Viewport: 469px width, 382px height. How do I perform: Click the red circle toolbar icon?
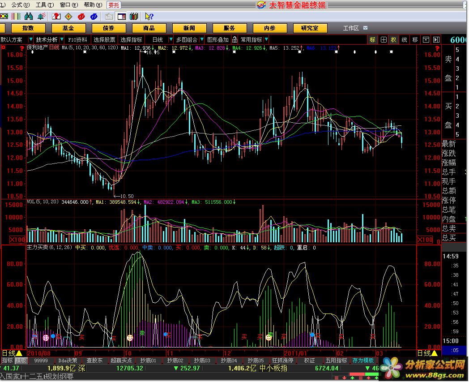click(x=81, y=17)
